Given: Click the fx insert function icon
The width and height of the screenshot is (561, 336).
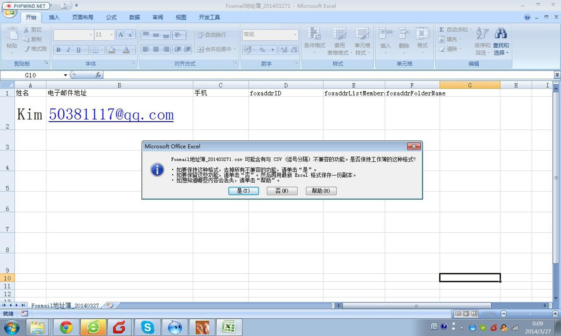Looking at the screenshot, I should click(x=98, y=75).
